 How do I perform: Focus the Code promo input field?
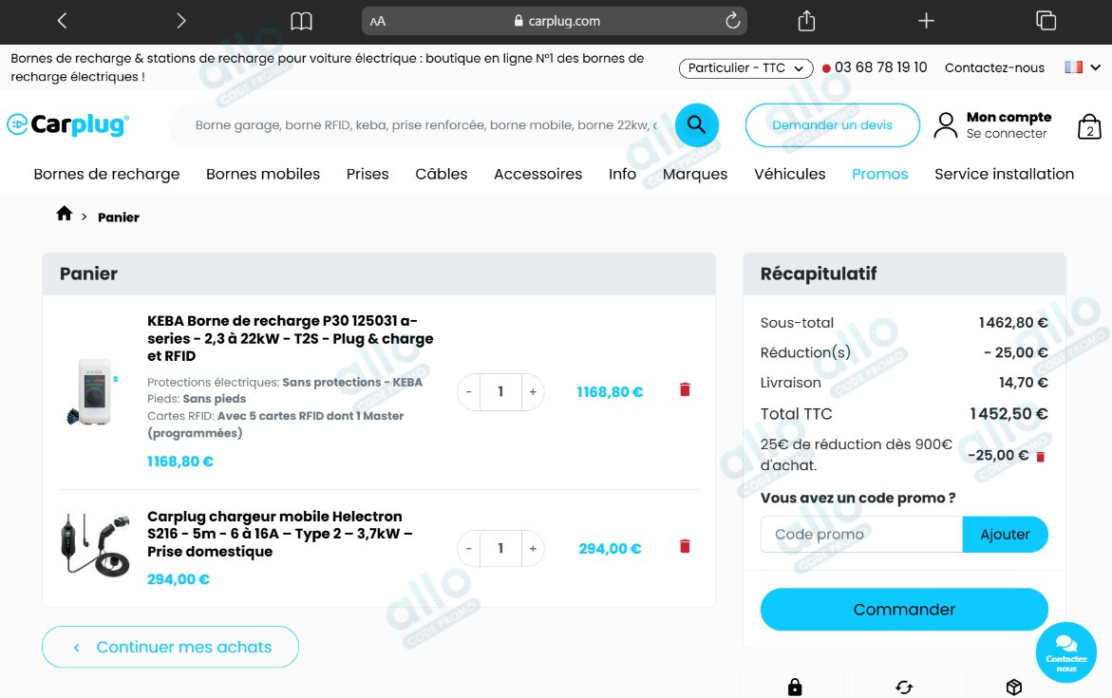[861, 535]
